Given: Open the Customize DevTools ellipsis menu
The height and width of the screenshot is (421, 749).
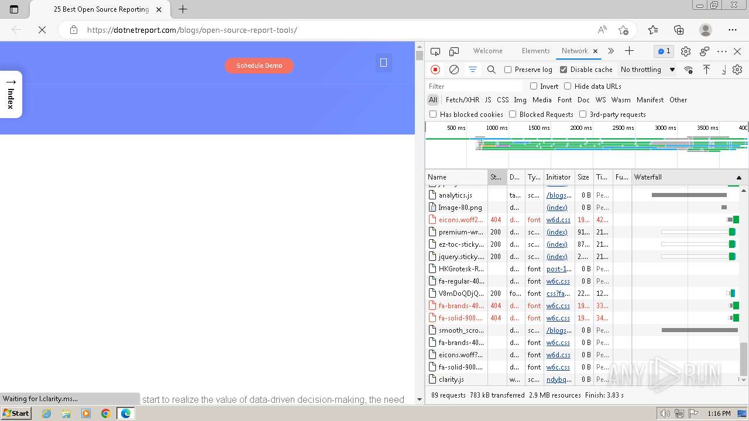Looking at the screenshot, I should 722,51.
